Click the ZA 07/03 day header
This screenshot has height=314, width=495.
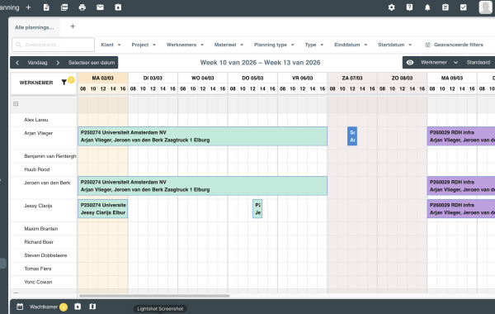(x=352, y=78)
